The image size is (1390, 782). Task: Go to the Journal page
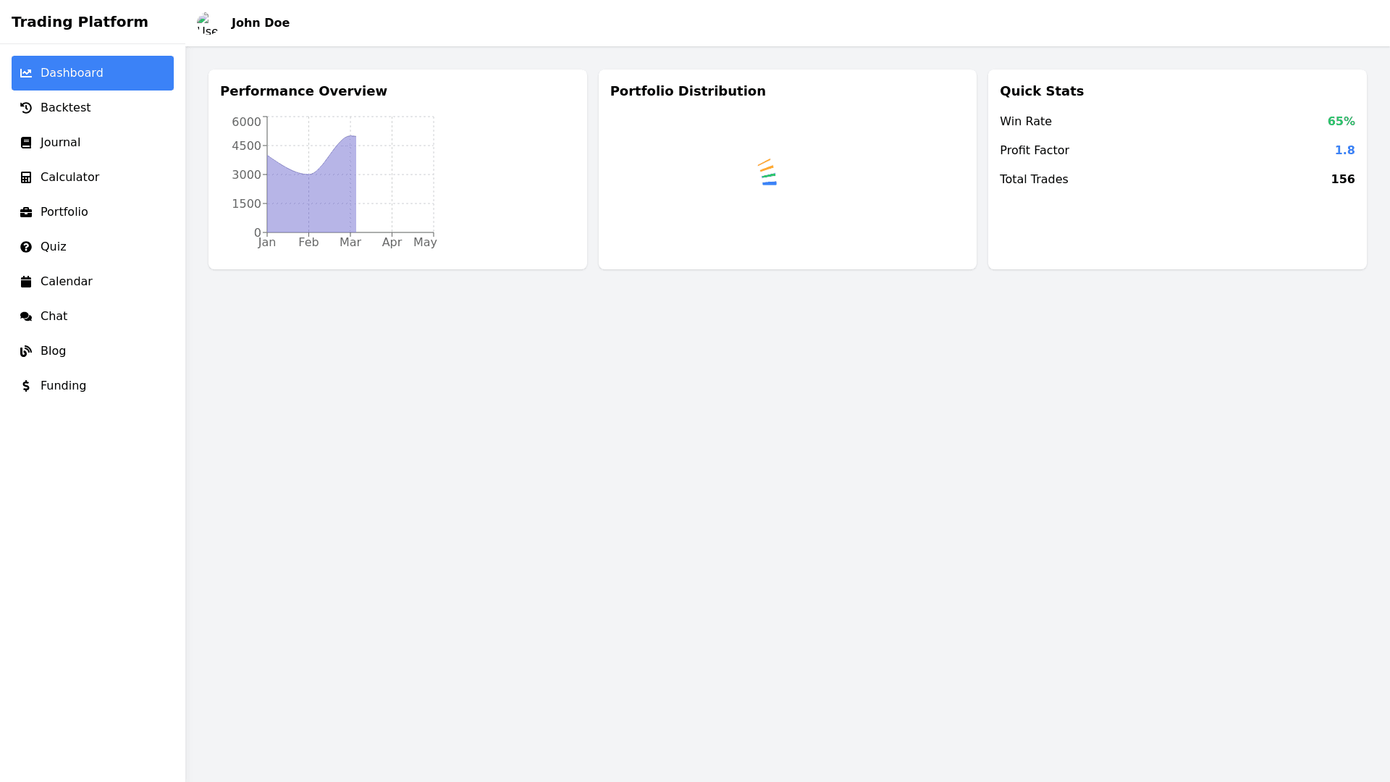coord(60,143)
